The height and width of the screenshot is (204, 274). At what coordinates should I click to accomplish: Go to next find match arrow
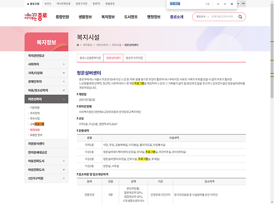click(225, 4)
